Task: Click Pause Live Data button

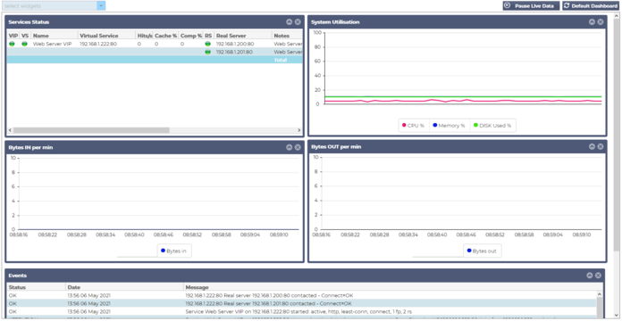Action: click(x=531, y=6)
